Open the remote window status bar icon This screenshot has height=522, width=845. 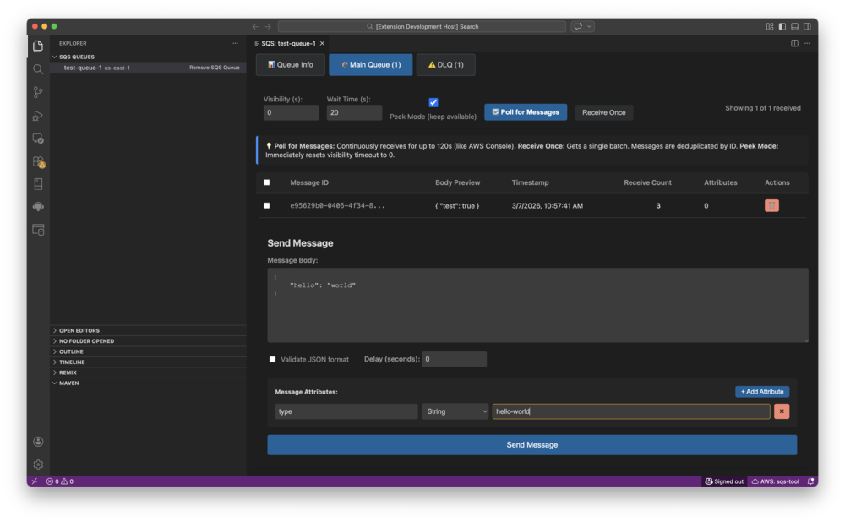[x=35, y=481]
